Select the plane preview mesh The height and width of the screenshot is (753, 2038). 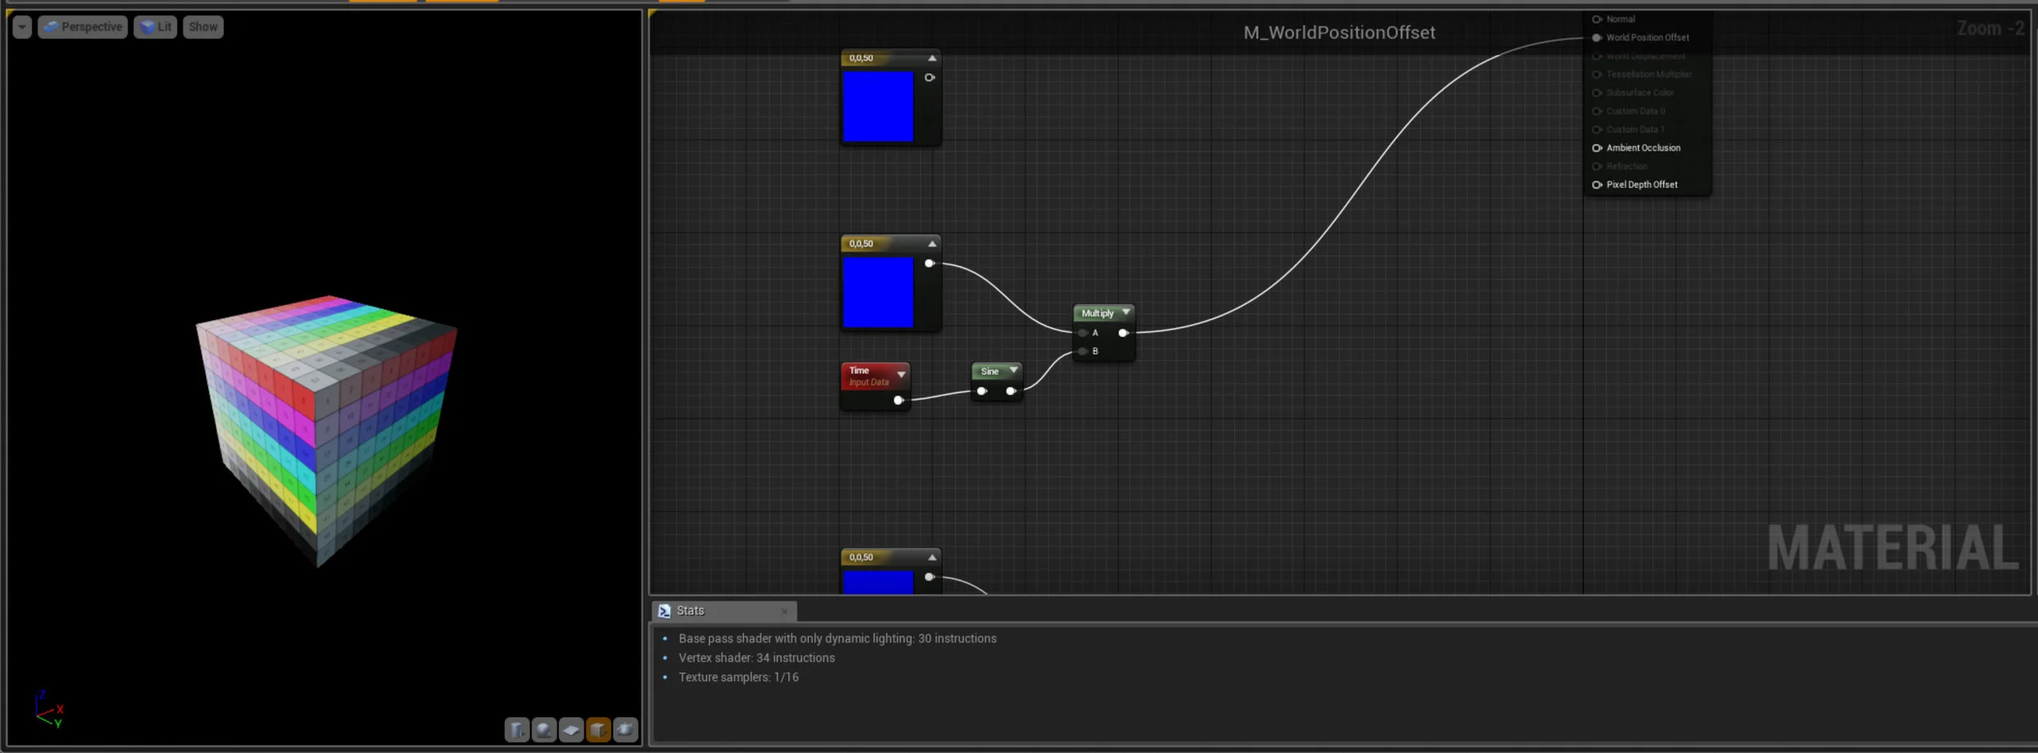pos(571,730)
